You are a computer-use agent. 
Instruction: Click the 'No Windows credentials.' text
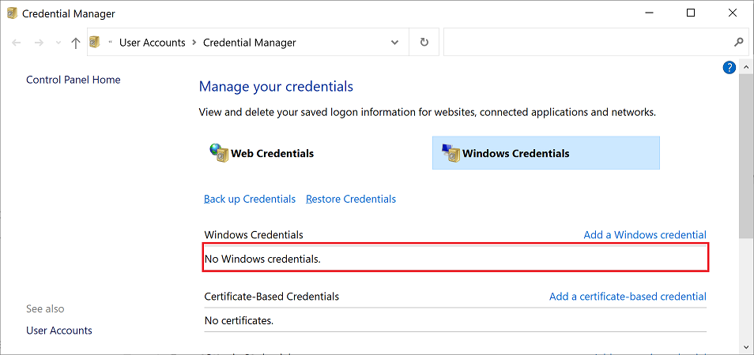pyautogui.click(x=262, y=260)
